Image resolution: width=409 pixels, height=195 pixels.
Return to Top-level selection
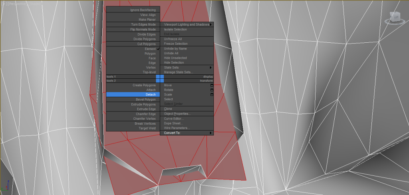pos(133,72)
